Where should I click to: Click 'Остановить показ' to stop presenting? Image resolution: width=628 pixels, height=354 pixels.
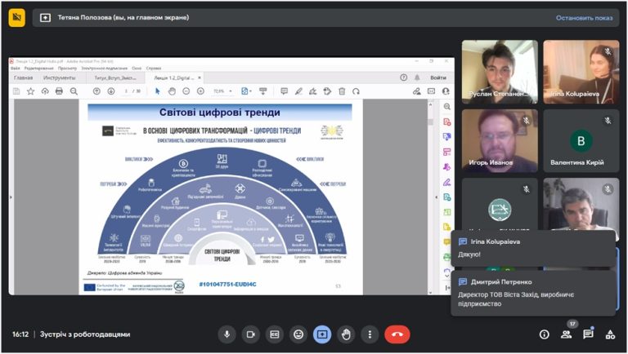(x=584, y=18)
